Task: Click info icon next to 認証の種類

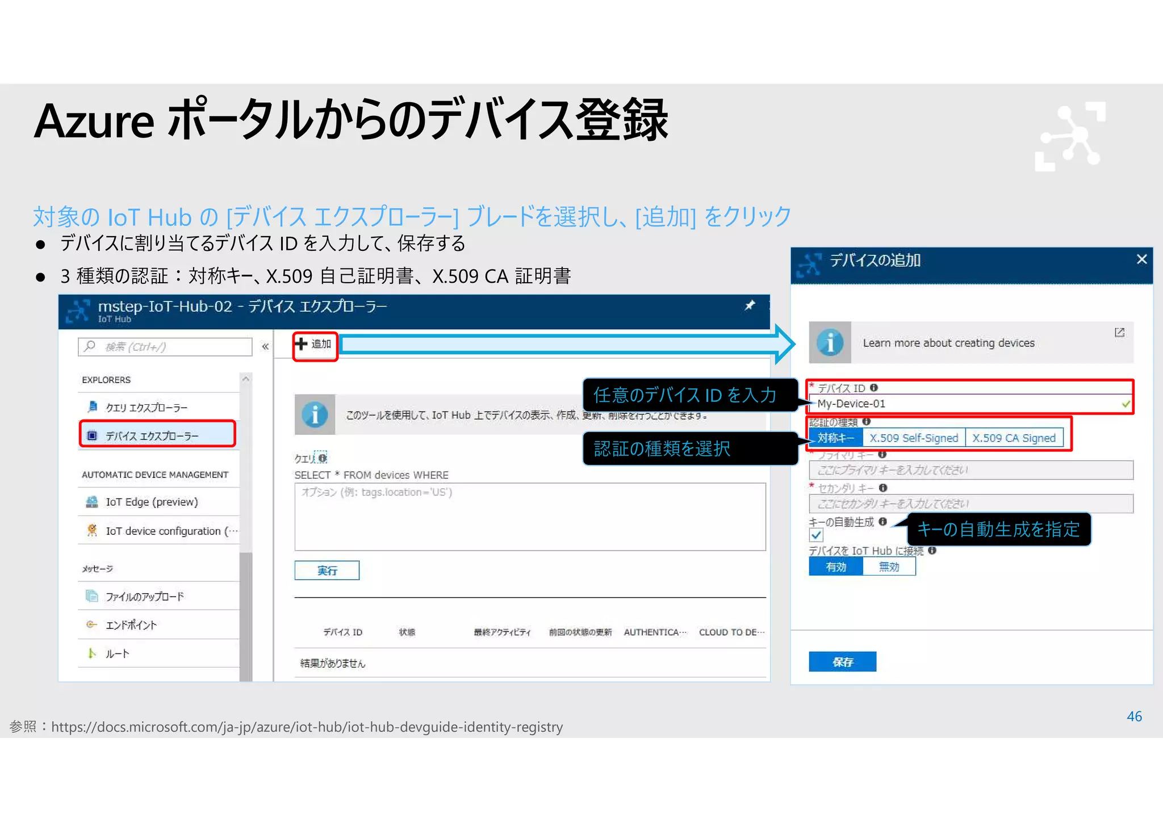Action: coord(866,422)
